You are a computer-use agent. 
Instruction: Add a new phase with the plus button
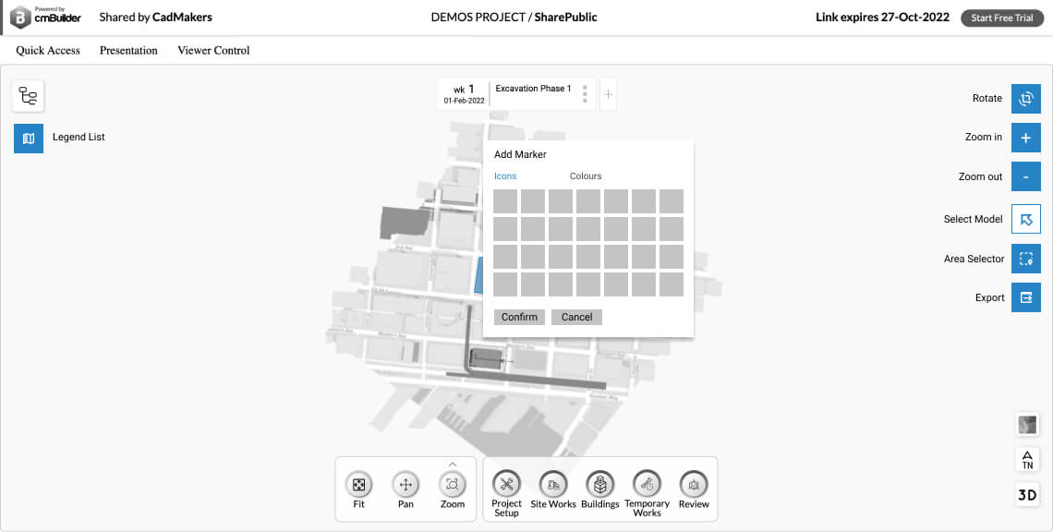608,93
